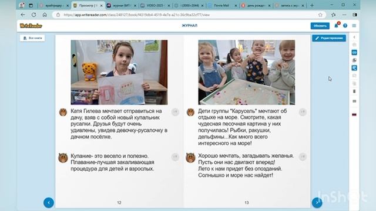This screenshot has width=376, height=211.
Task: Reload the page with refresh icon
Action: click(x=34, y=15)
